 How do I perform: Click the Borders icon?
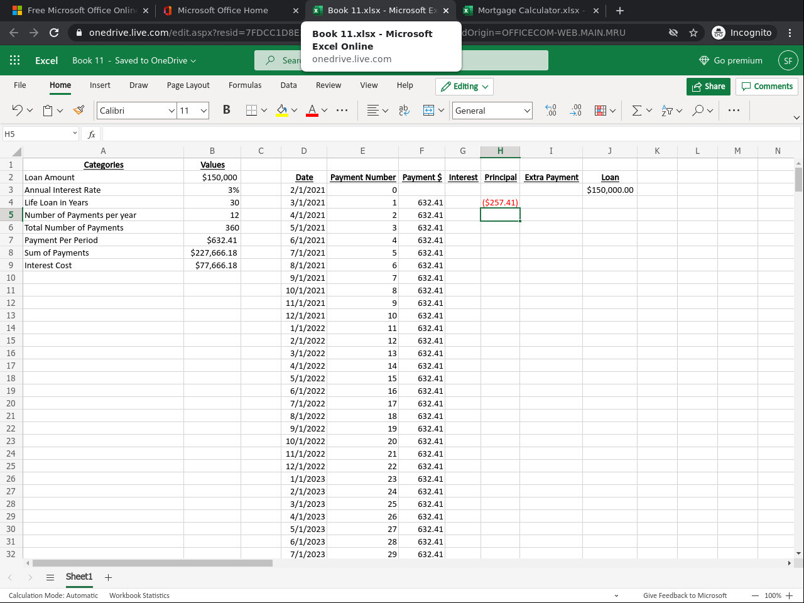coord(251,111)
